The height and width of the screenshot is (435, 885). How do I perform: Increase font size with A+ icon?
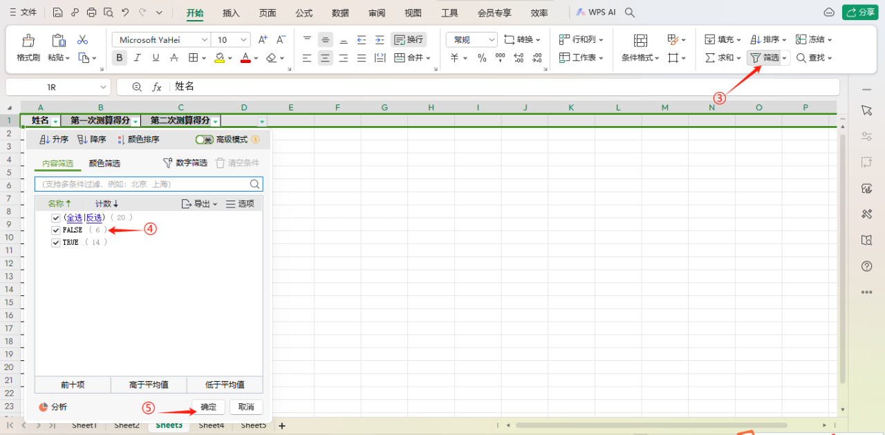pos(263,39)
